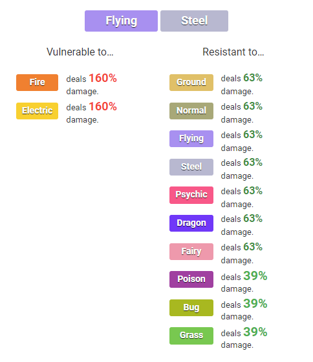Image resolution: width=313 pixels, height=362 pixels.
Task: Click the Fairy type badge
Action: click(x=191, y=252)
